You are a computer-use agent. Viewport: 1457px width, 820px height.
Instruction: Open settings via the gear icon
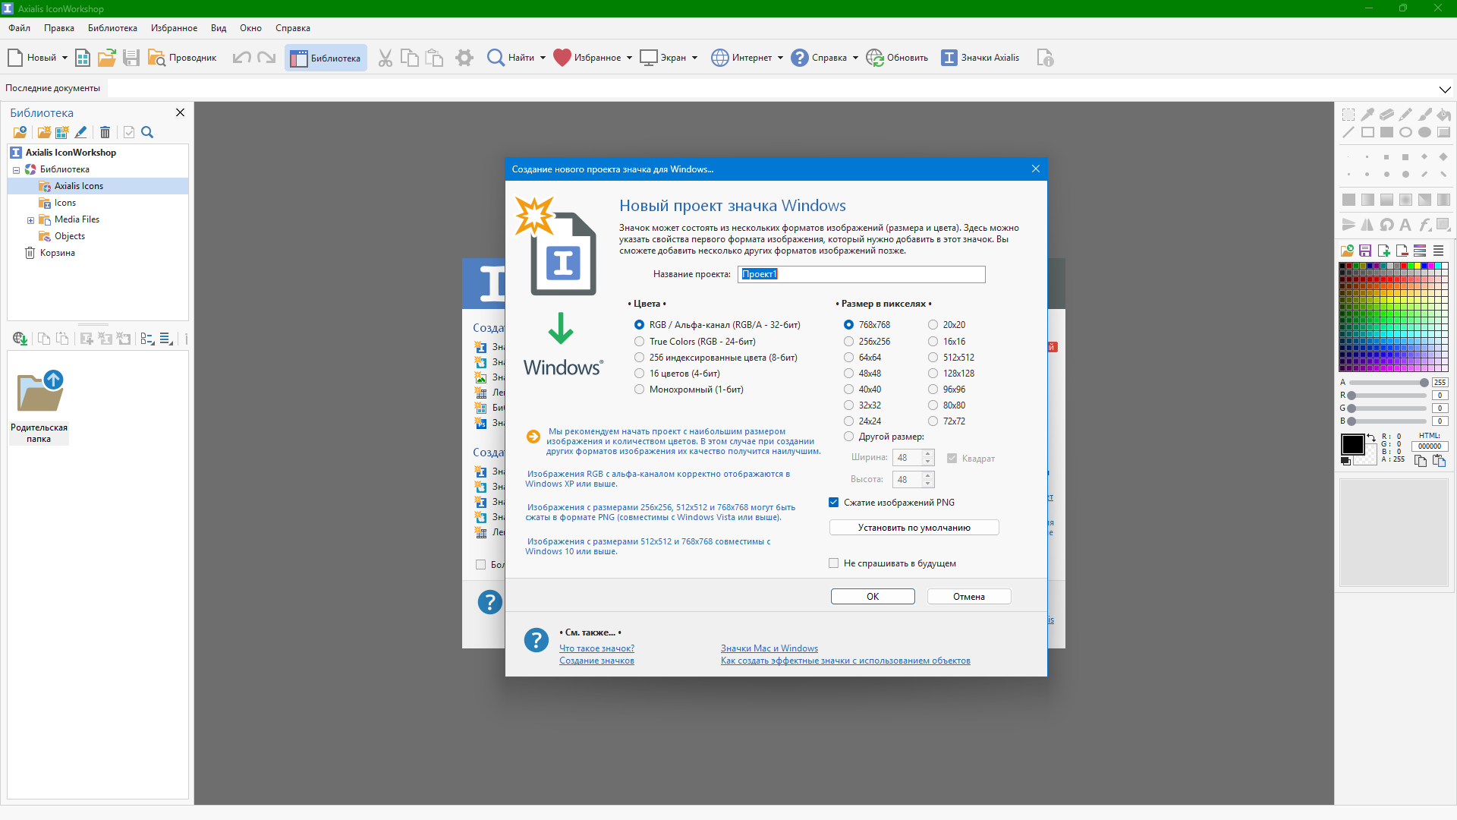click(464, 58)
